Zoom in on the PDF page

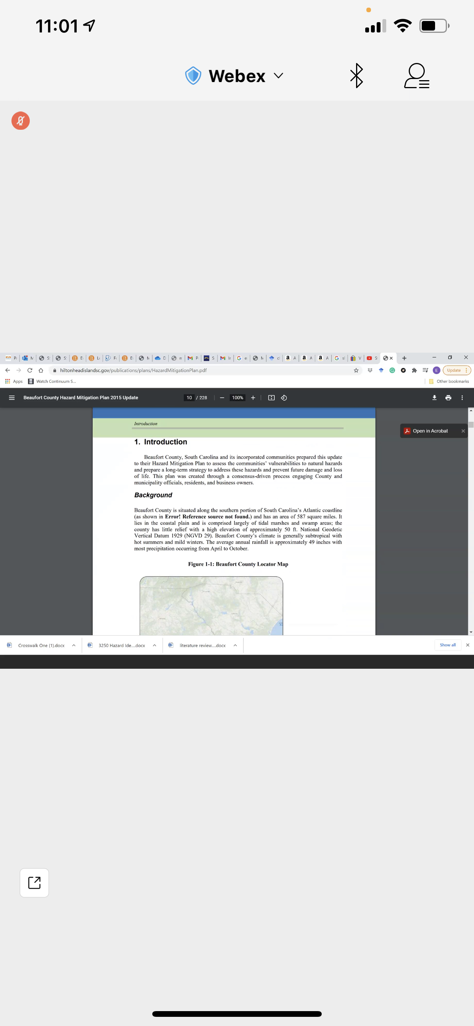pos(253,397)
